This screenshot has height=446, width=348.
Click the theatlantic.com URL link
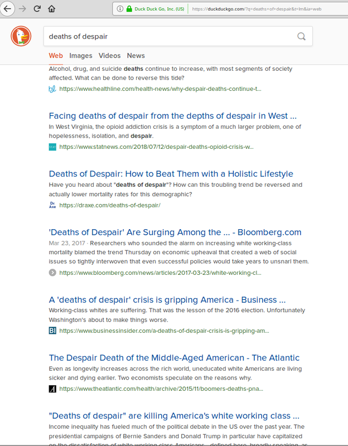click(x=161, y=389)
